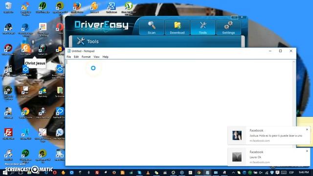Dismiss the Joshua Facebook notification

coord(307,130)
